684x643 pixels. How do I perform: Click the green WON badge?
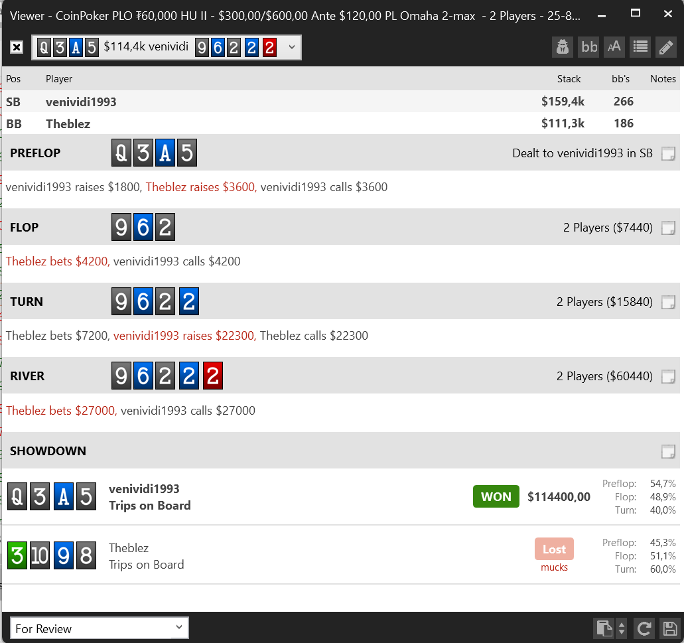[496, 496]
